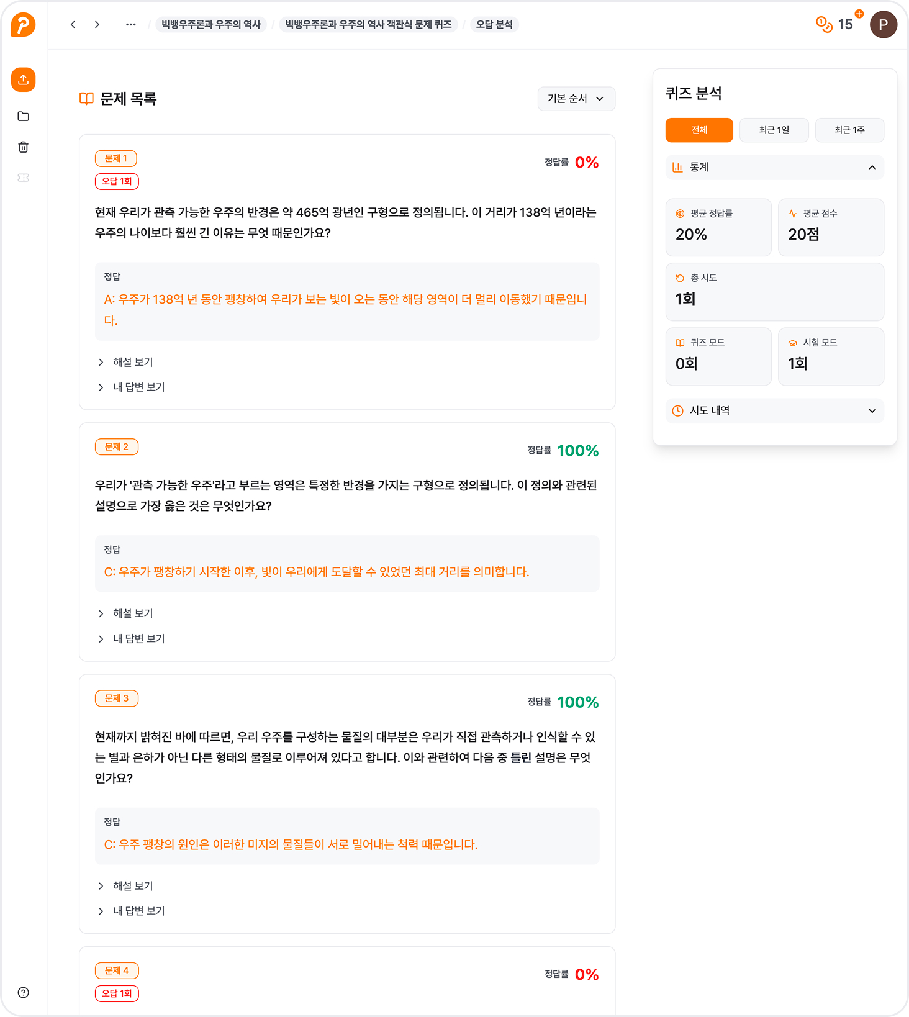Open the help question mark icon
Screen dimensions: 909x1017
pos(23,992)
